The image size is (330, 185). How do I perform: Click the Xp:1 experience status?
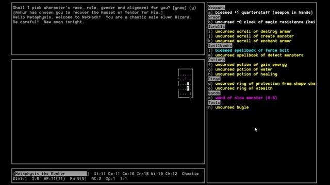point(110,178)
